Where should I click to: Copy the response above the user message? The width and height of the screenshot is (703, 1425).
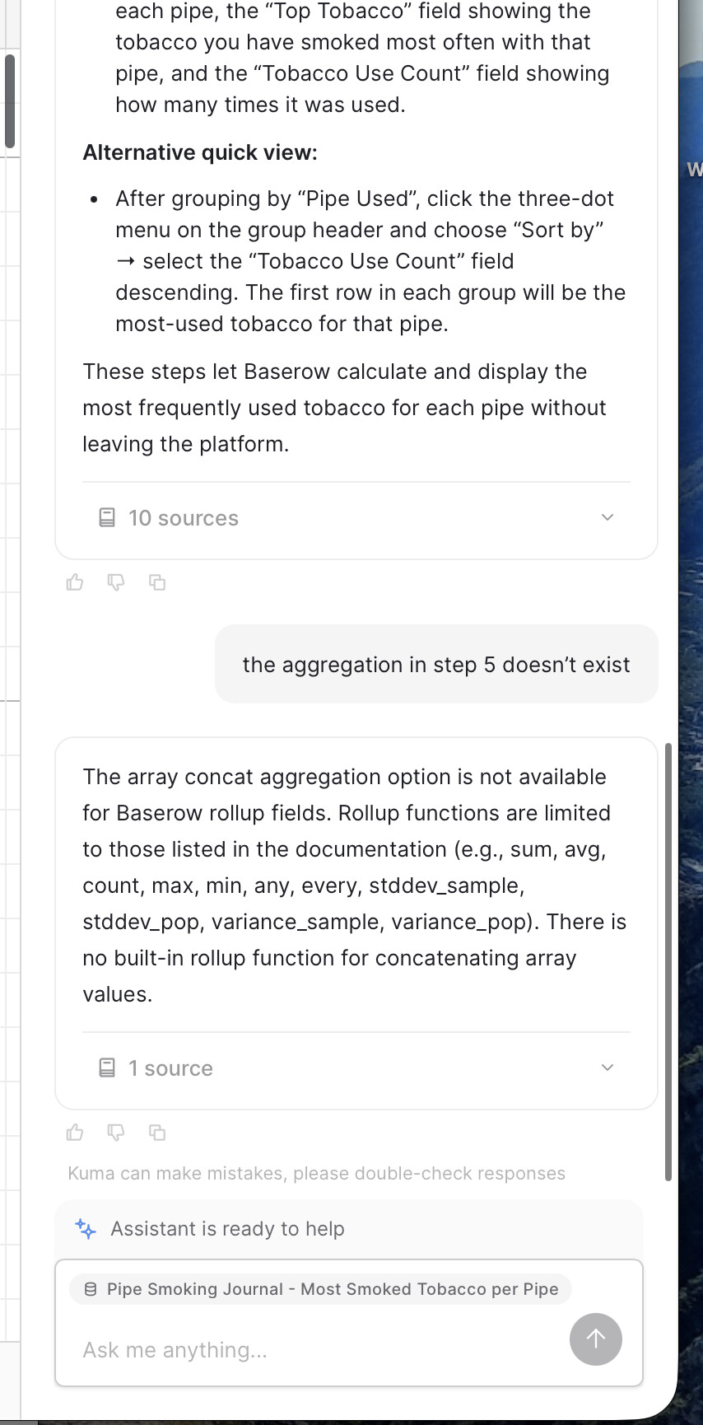point(157,583)
